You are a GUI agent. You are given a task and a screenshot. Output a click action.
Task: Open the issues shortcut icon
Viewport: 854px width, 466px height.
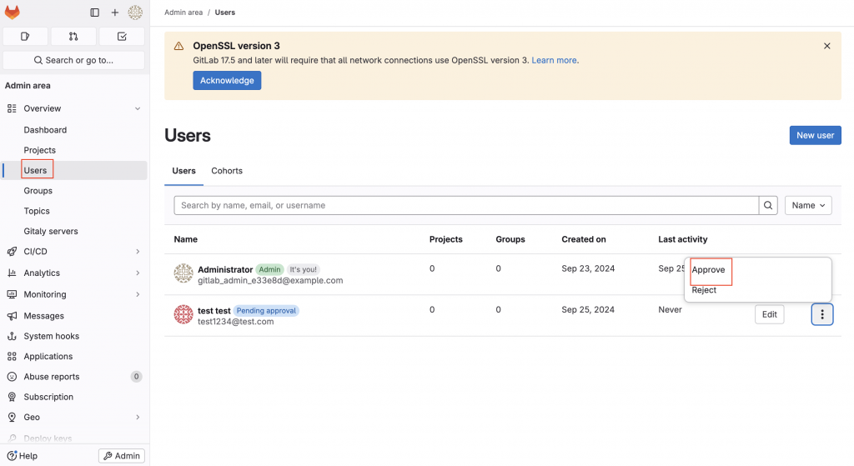[25, 37]
